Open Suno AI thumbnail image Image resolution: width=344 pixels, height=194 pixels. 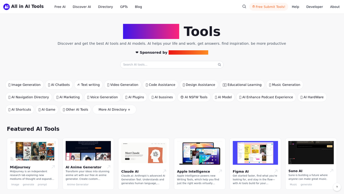(x=311, y=152)
